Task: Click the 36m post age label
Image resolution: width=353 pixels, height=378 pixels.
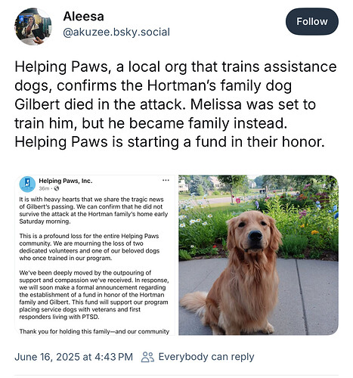Action: [x=44, y=188]
